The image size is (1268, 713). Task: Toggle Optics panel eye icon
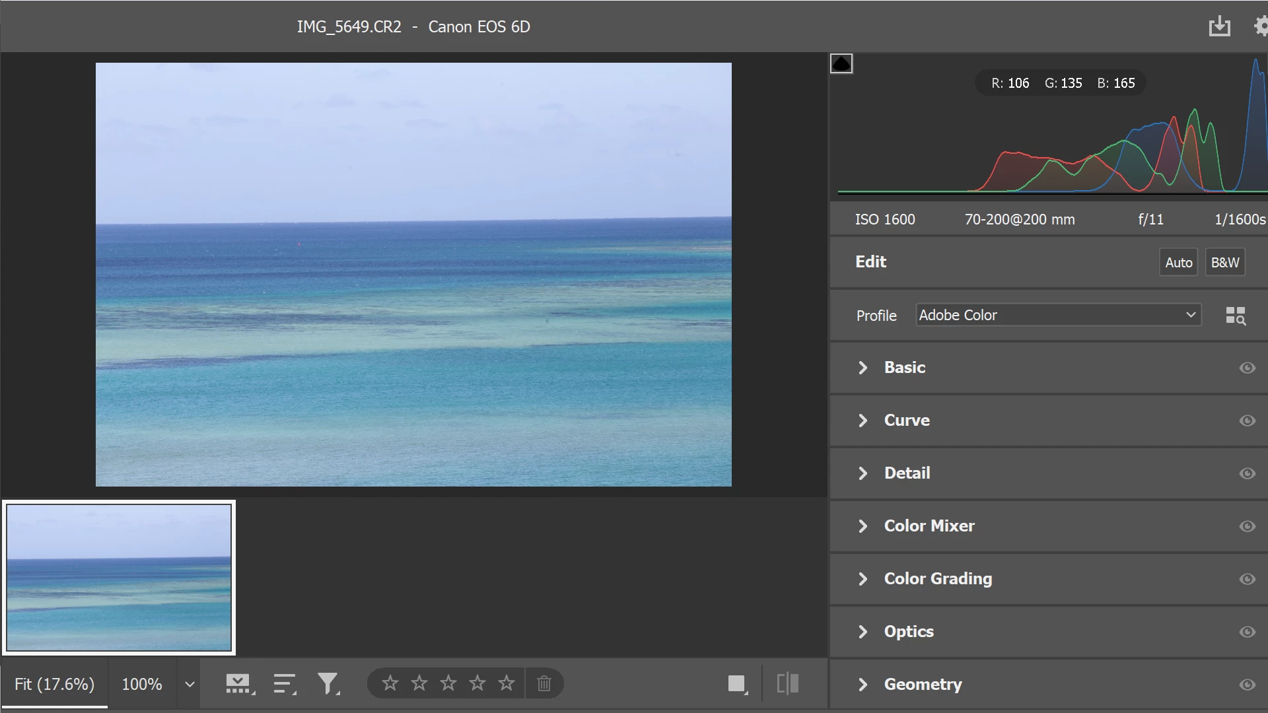tap(1247, 632)
